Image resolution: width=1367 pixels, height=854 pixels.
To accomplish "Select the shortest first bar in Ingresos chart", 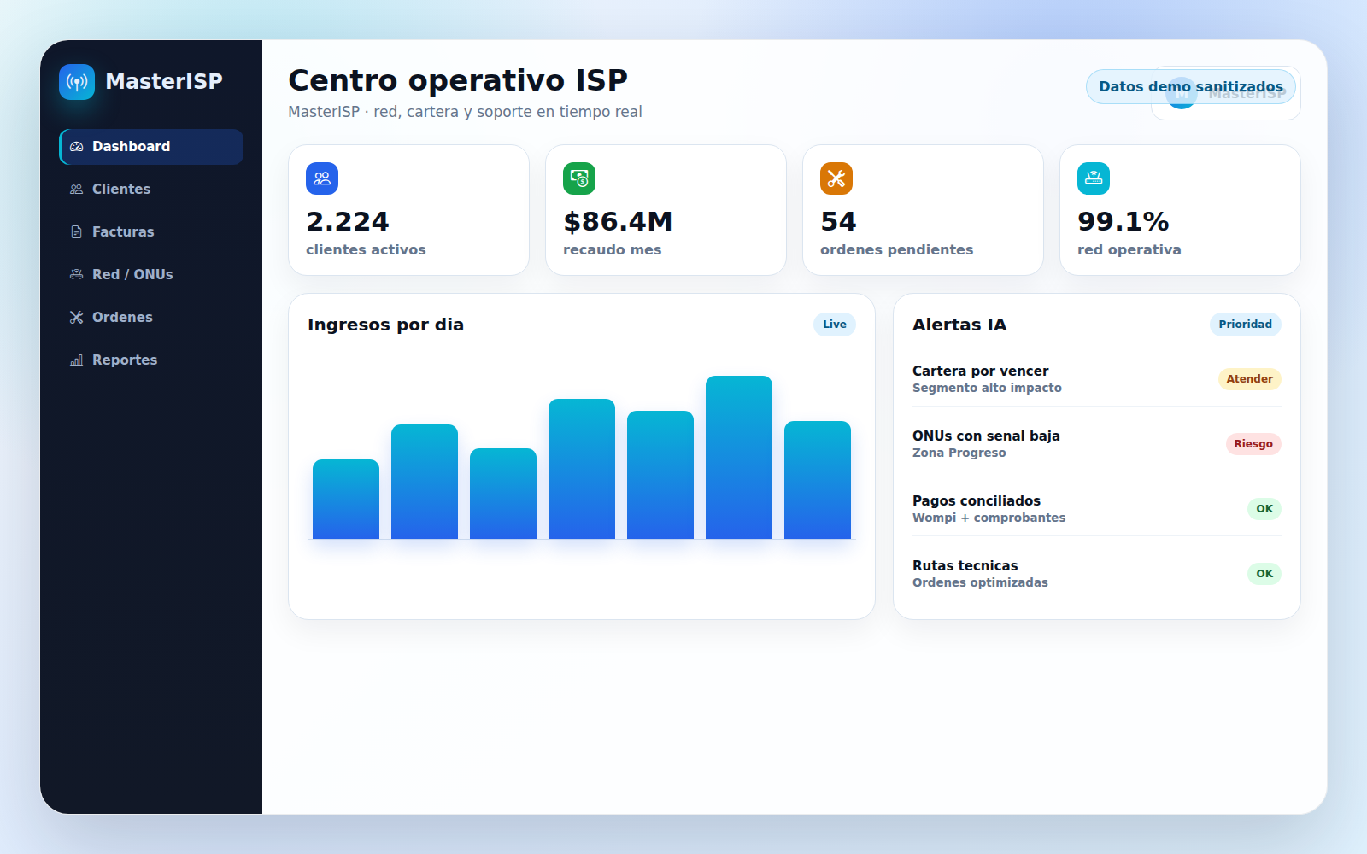I will [x=346, y=500].
